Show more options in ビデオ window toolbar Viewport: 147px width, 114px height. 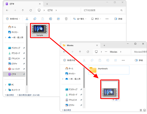(107, 19)
